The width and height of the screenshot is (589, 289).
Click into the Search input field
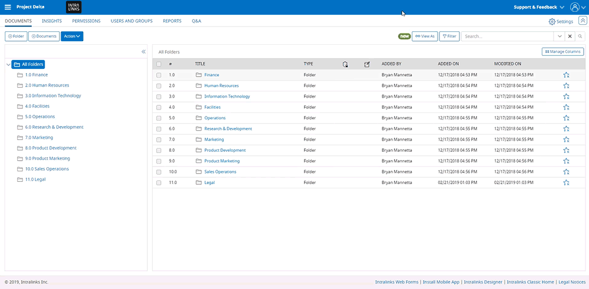pos(507,36)
